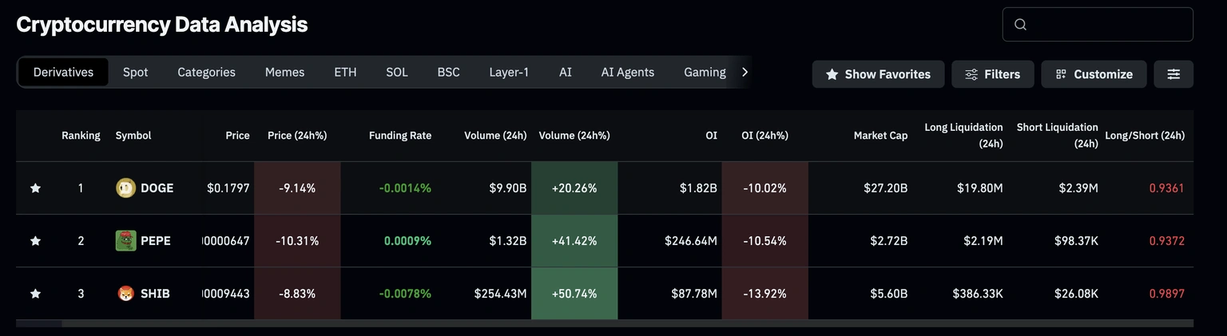The image size is (1227, 336).
Task: Select the AI Agents tab
Action: click(627, 72)
